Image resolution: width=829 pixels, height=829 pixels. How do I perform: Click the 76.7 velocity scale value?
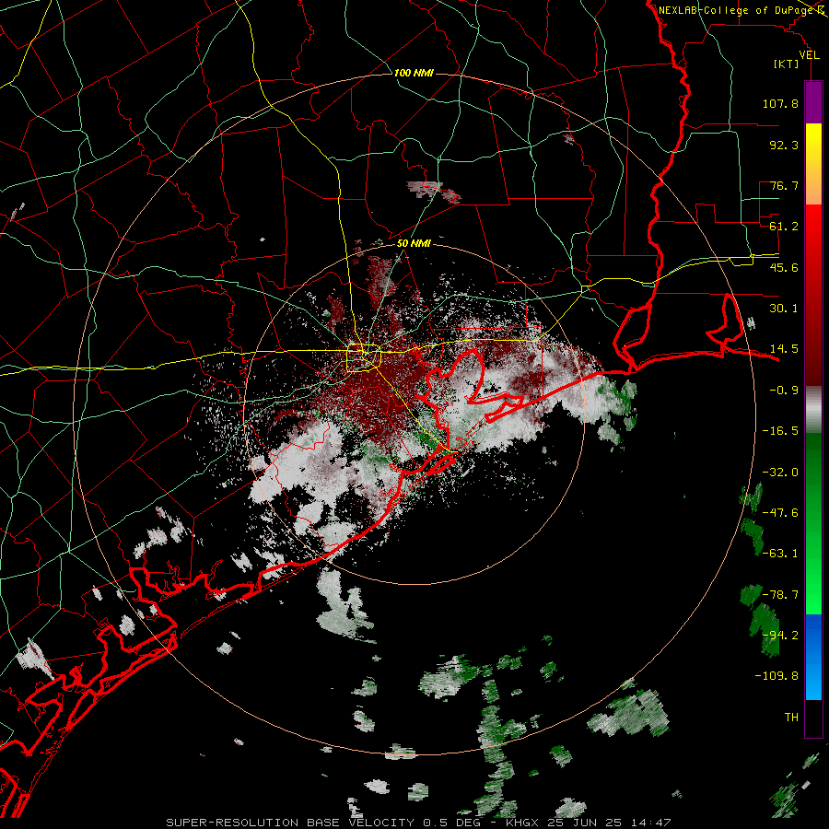(x=784, y=185)
